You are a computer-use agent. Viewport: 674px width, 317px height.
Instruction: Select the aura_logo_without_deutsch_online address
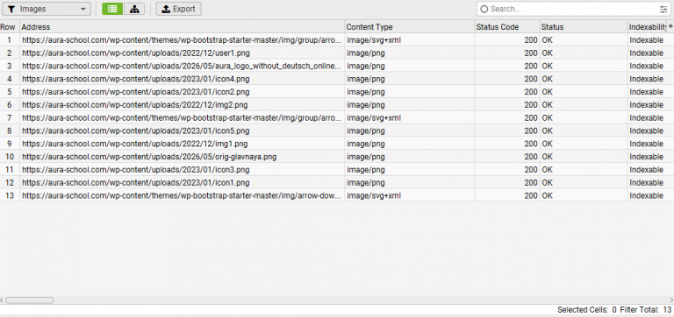(x=182, y=66)
